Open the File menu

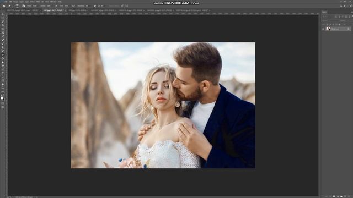tap(6, 2)
